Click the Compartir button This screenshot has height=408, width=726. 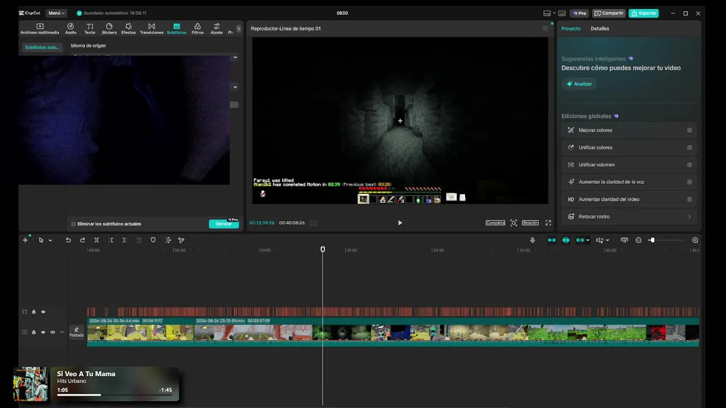click(x=609, y=13)
